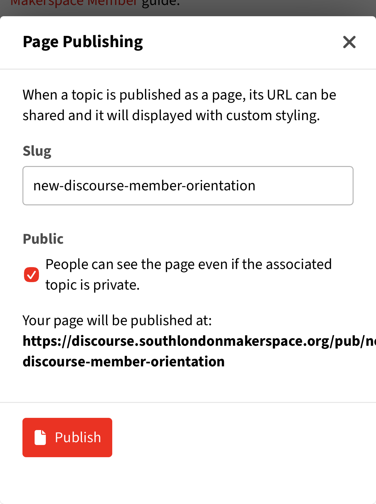The image size is (376, 504).
Task: Close the Page Publishing dialog
Action: click(x=349, y=42)
